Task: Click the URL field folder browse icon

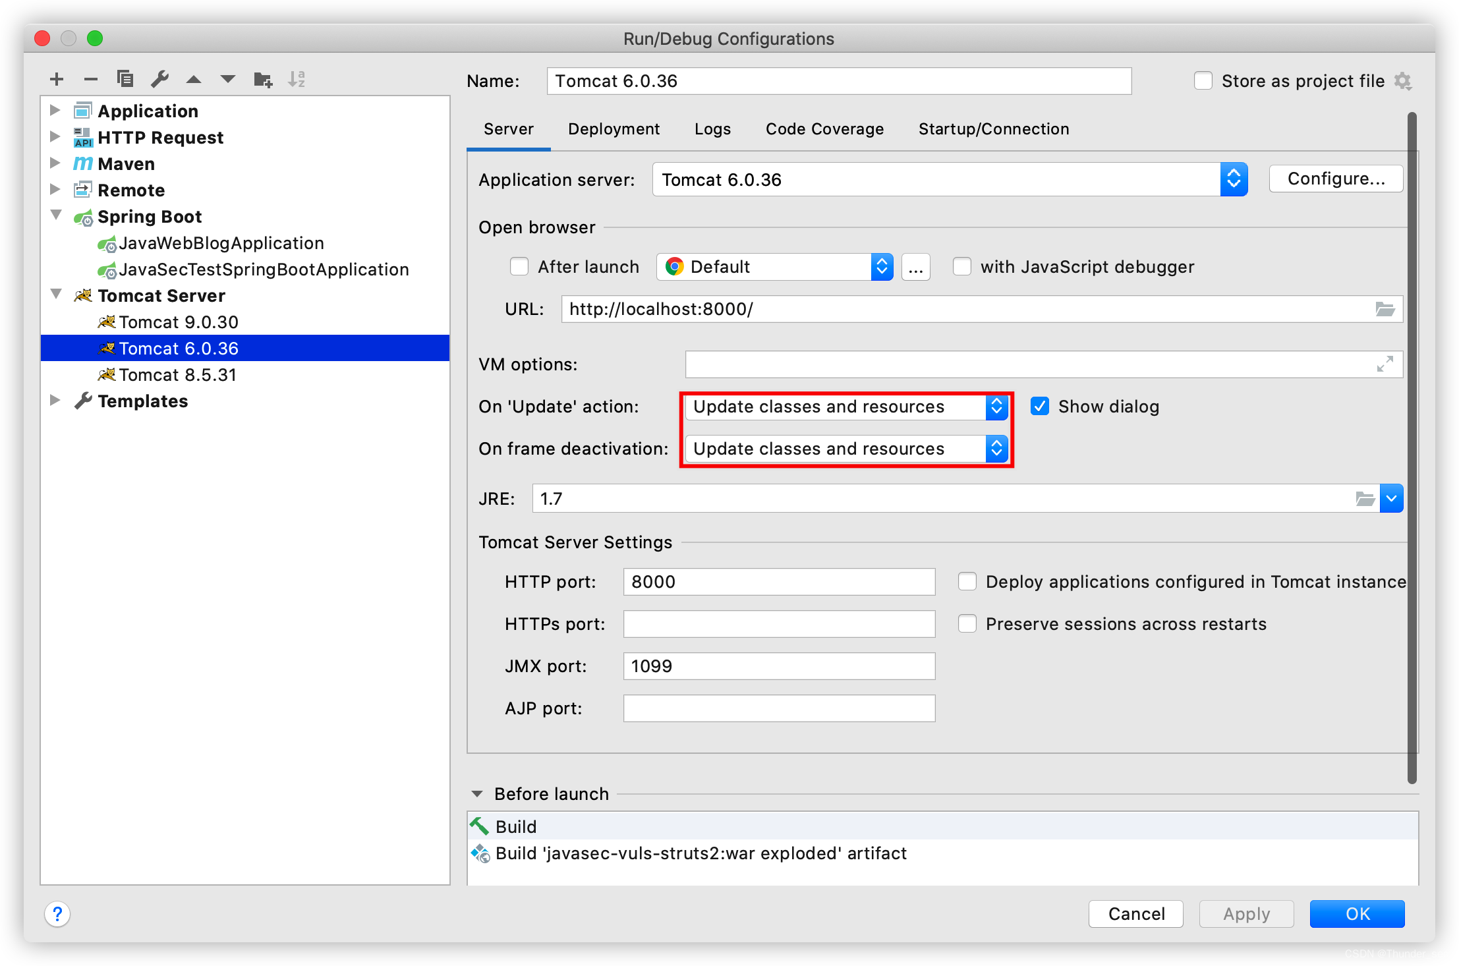Action: click(1385, 309)
